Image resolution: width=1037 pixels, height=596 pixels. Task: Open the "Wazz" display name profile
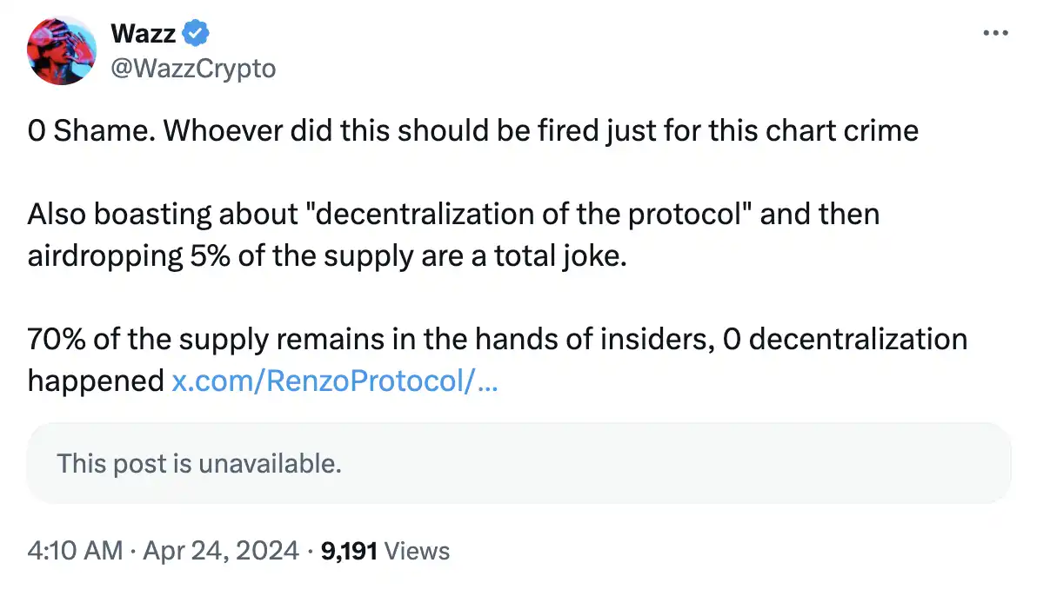[144, 34]
